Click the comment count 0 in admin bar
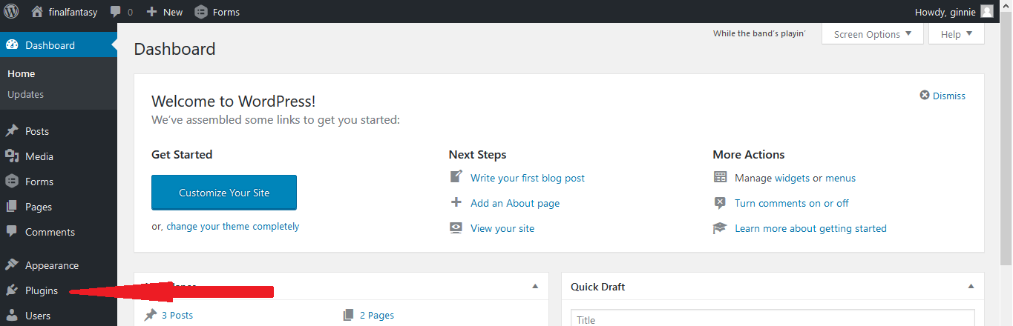This screenshot has width=1013, height=326. point(131,12)
